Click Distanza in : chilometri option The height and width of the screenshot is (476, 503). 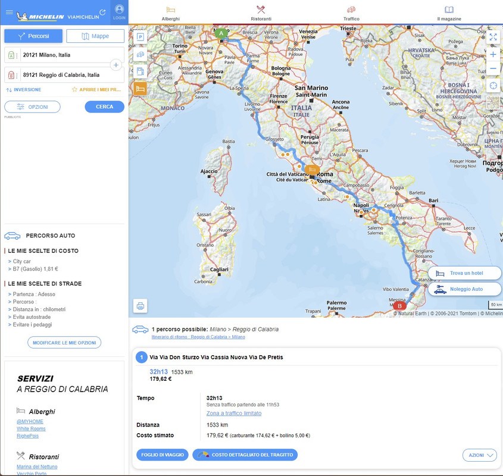click(39, 309)
